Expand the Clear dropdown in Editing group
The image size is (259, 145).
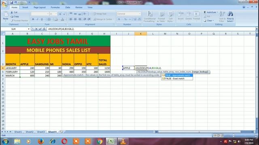pos(213,21)
